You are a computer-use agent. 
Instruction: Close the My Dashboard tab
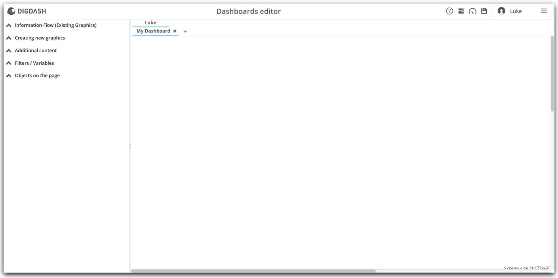coord(175,31)
